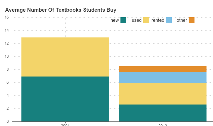
Task: Click the orange 'other' legend swatch
Action: click(x=192, y=20)
